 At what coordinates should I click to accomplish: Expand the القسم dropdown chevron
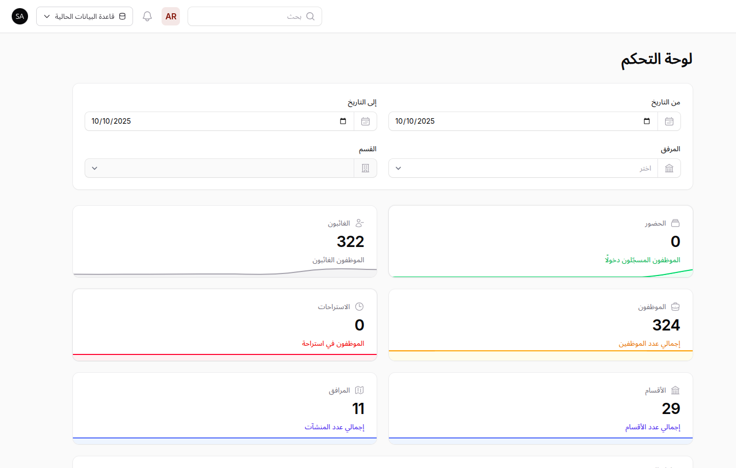click(95, 168)
